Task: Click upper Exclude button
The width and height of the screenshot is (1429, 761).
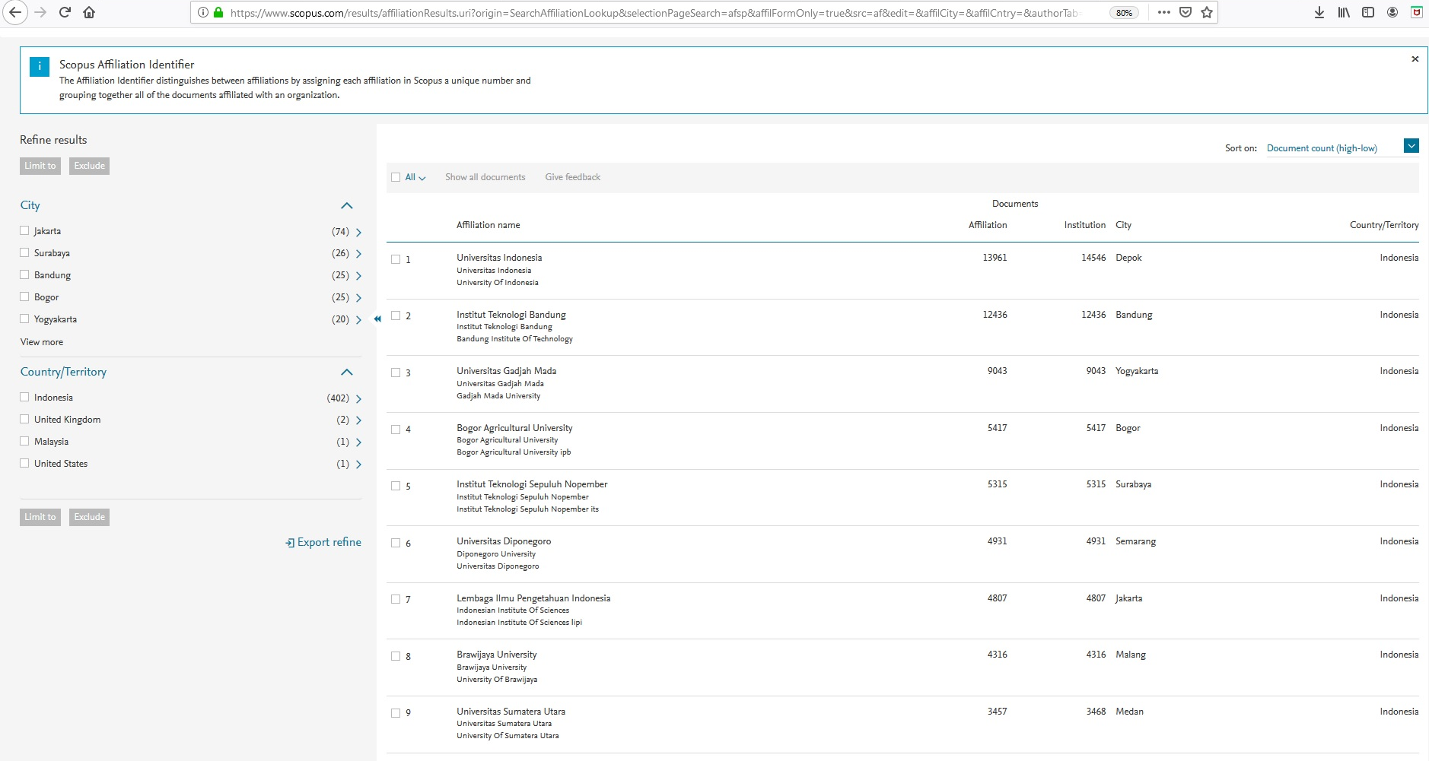Action: pos(90,166)
